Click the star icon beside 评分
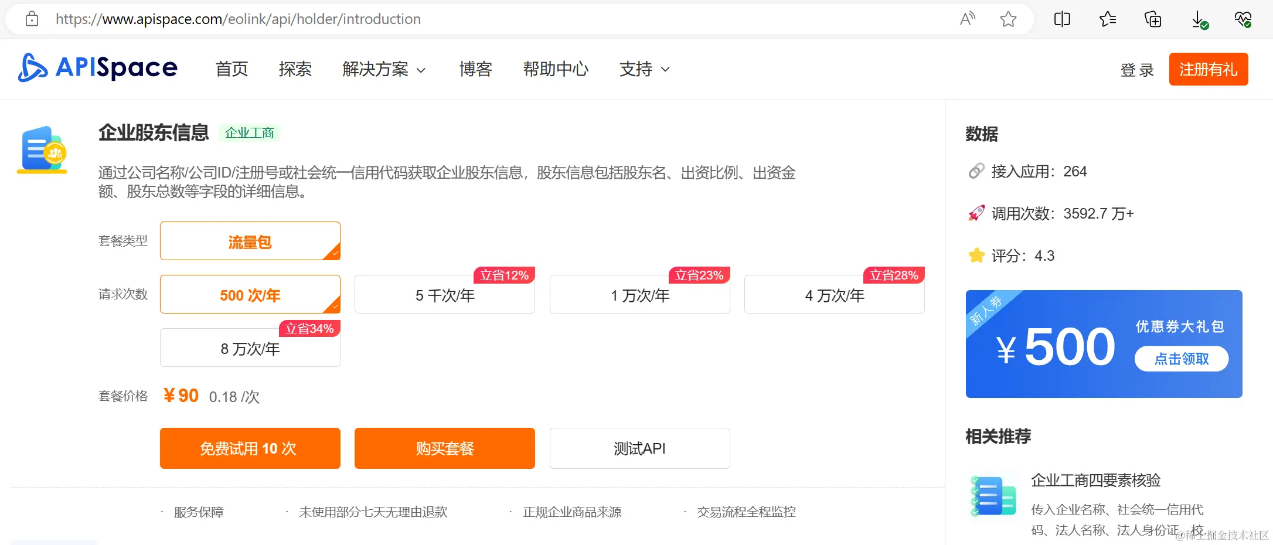 [976, 256]
